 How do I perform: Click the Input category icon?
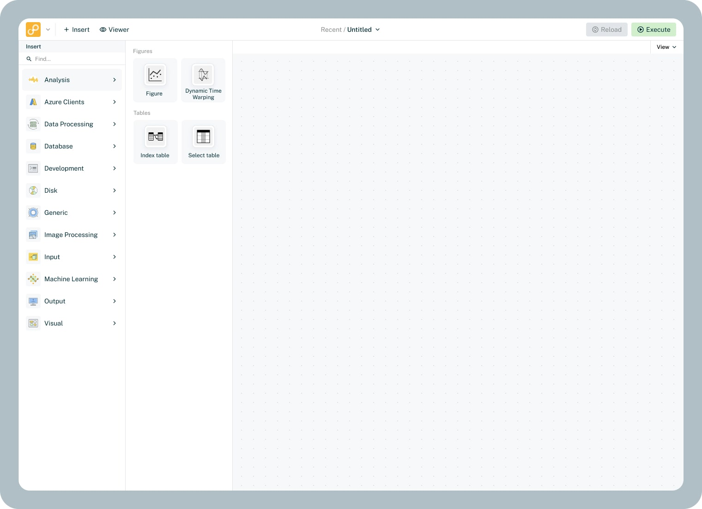[x=33, y=257]
